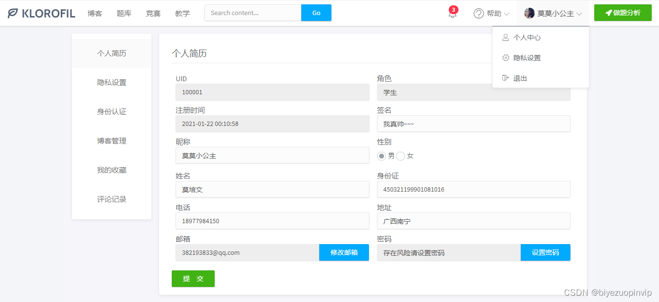Click the 昵称 field with 莫莫小公主
Viewport: 659px width, 302px height.
273,156
